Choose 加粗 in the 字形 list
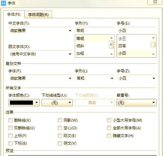The height and width of the screenshot is (156, 163). coord(92,54)
